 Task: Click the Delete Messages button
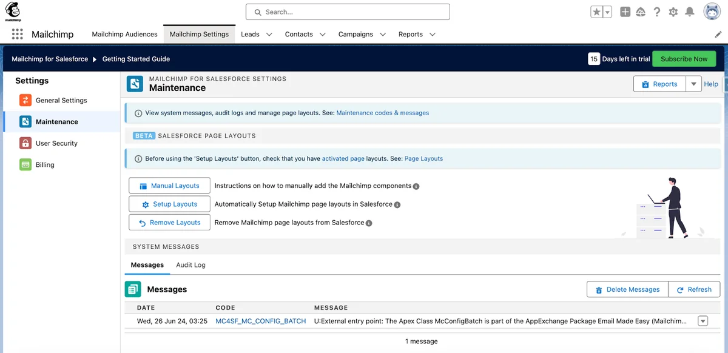pyautogui.click(x=627, y=289)
